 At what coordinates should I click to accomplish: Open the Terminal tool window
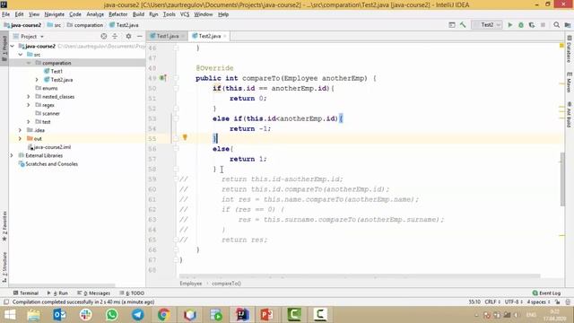[26, 293]
